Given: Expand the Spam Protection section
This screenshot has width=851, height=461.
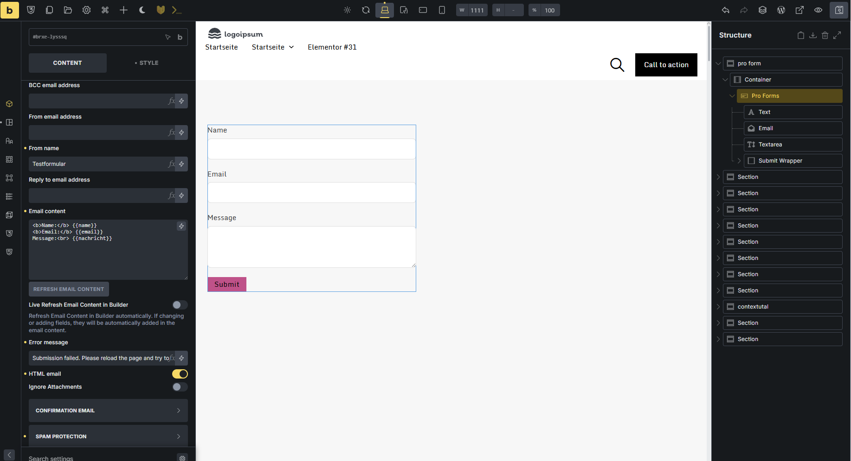Looking at the screenshot, I should tap(108, 436).
